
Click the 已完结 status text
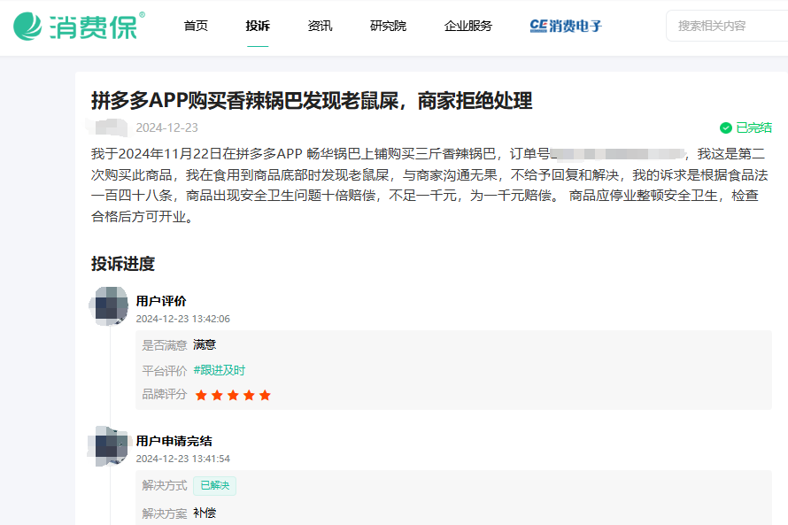pos(753,128)
